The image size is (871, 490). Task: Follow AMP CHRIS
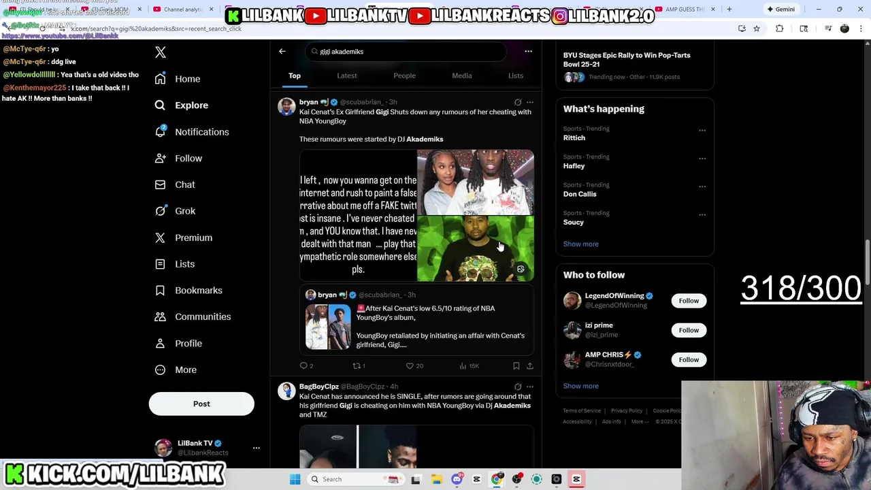tap(689, 359)
